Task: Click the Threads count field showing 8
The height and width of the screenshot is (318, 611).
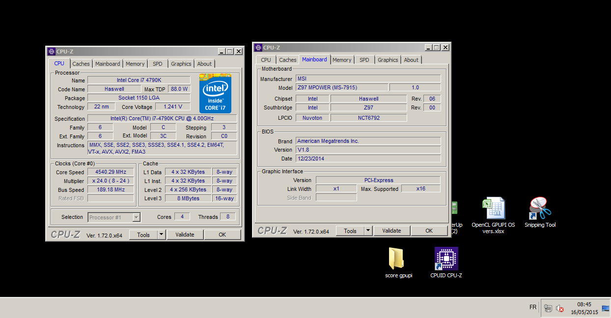Action: 228,216
